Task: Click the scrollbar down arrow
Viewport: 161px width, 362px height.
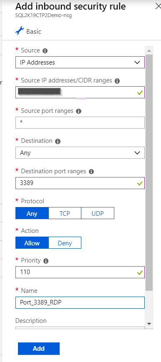Action: (x=149, y=324)
